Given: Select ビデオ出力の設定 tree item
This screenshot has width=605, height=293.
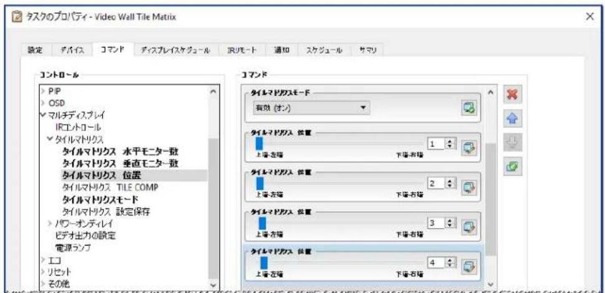Looking at the screenshot, I should [85, 236].
